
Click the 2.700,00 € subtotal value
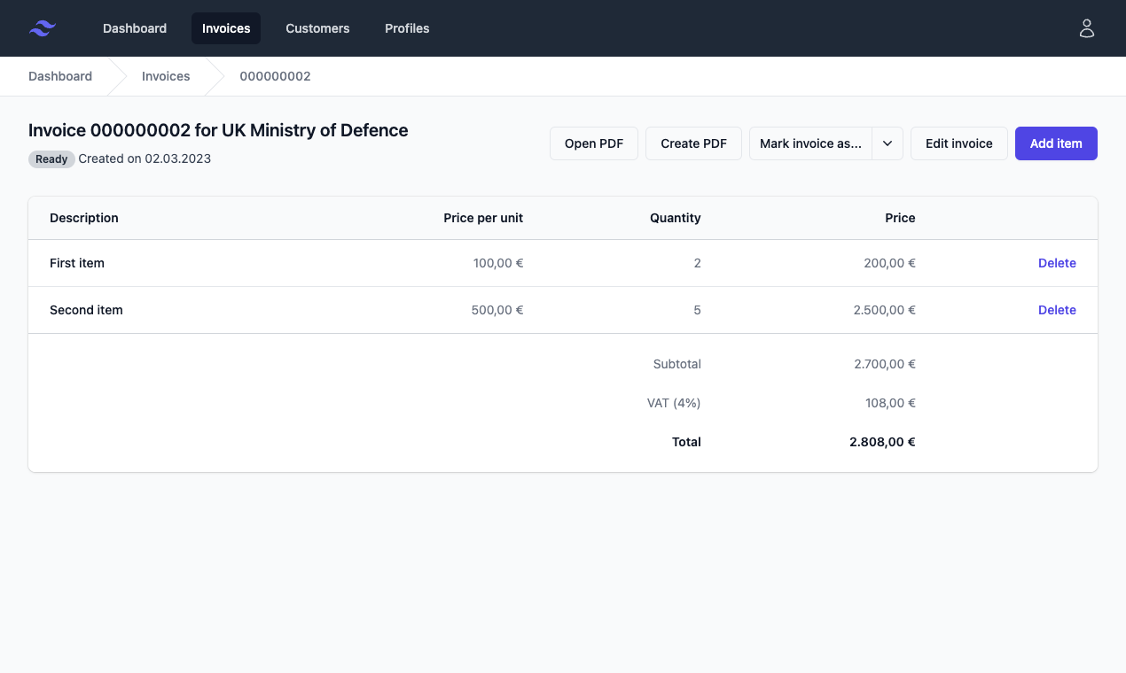885,364
